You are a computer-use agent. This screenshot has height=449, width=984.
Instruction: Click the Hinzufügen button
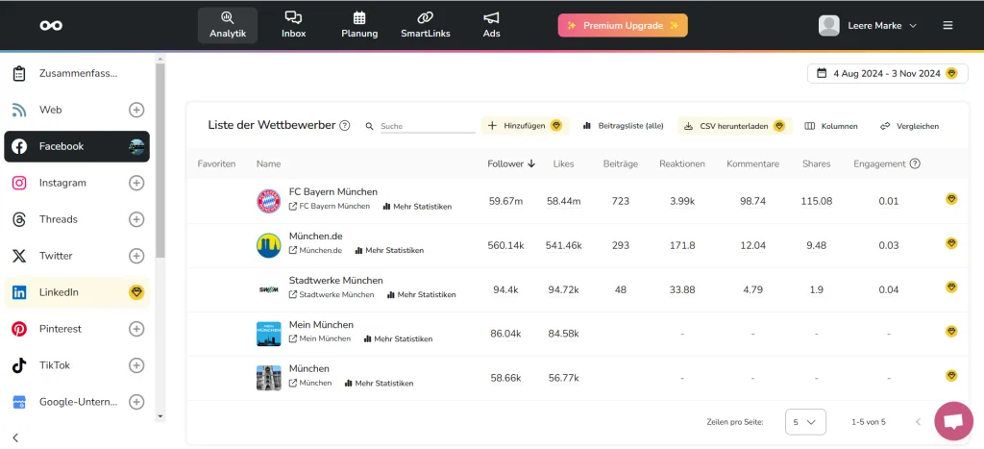525,126
